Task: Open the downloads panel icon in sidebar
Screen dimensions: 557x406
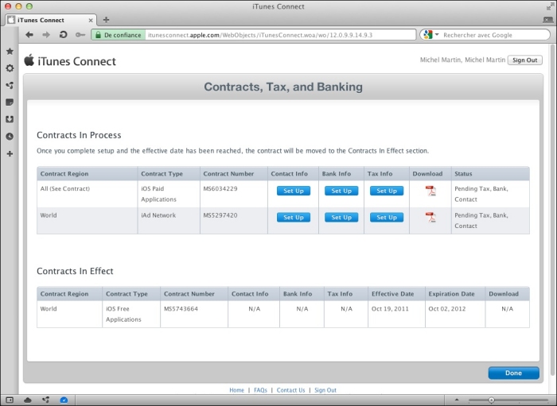Action: pos(10,119)
